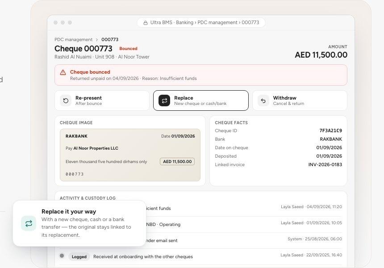Click the AED 11,500.00 box on cheque image
This screenshot has width=384, height=268.
point(177,162)
